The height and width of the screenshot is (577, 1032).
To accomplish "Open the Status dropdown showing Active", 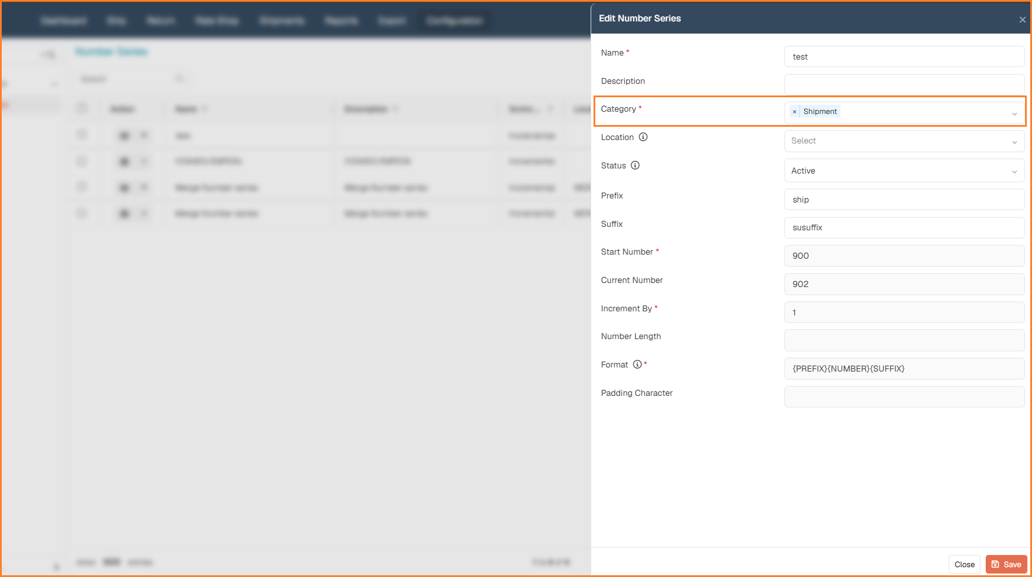I will click(904, 171).
